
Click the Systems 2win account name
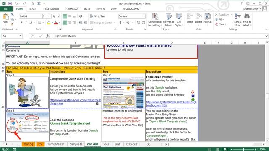point(251,9)
